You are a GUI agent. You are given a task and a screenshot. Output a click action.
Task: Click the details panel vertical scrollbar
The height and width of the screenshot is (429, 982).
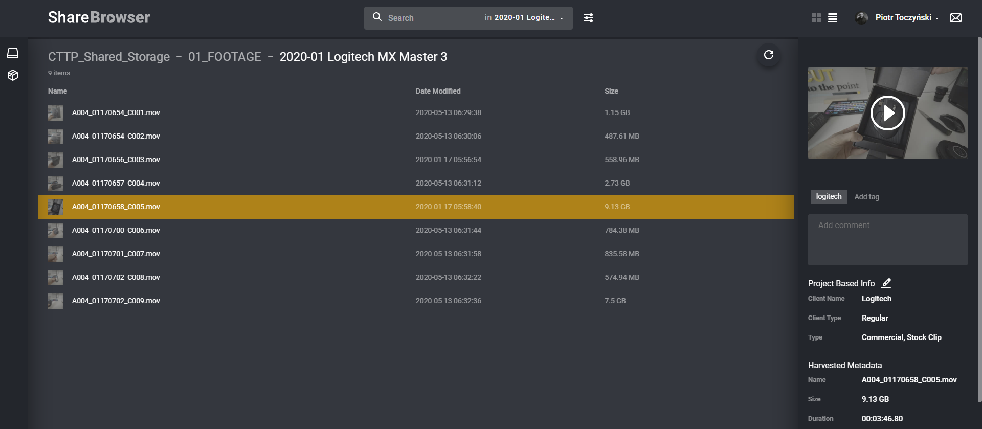(979, 220)
